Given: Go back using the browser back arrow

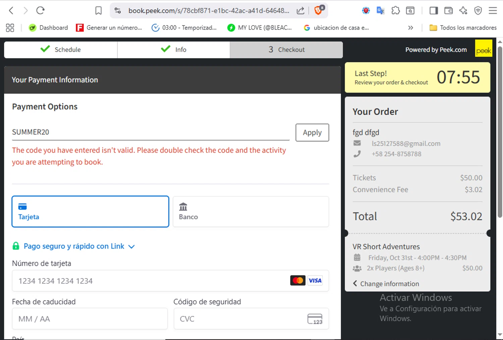Looking at the screenshot, I should [x=11, y=10].
